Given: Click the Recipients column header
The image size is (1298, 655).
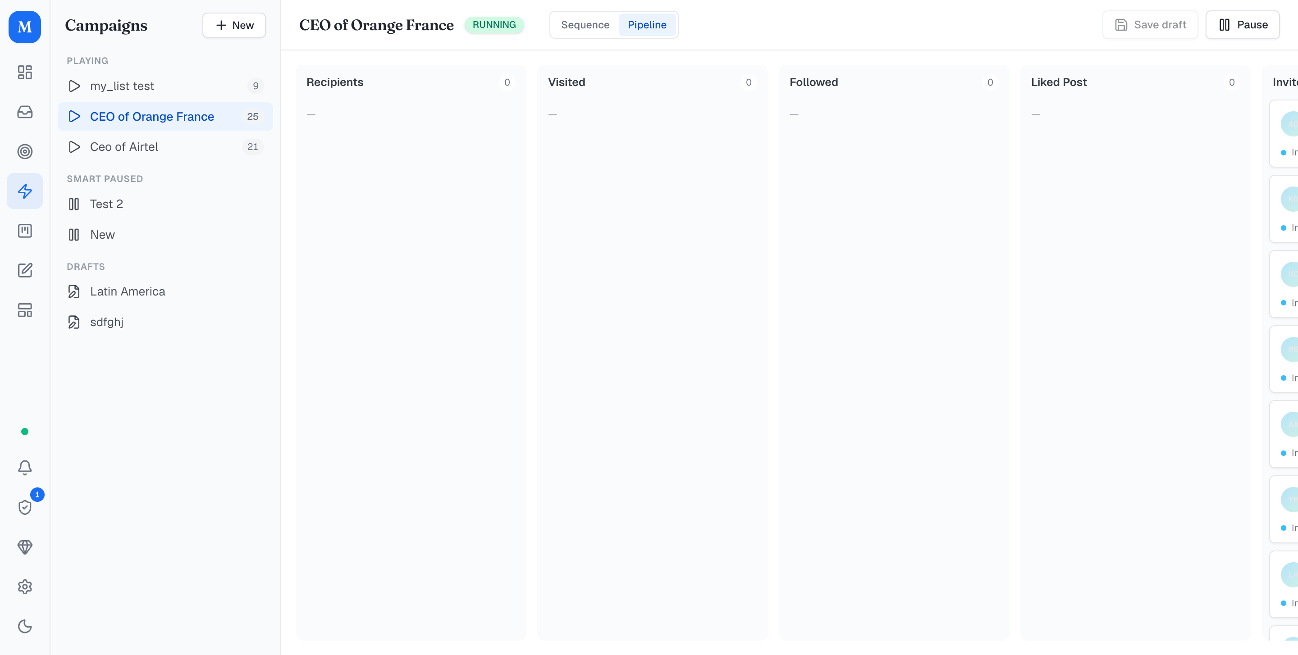Looking at the screenshot, I should (x=334, y=82).
